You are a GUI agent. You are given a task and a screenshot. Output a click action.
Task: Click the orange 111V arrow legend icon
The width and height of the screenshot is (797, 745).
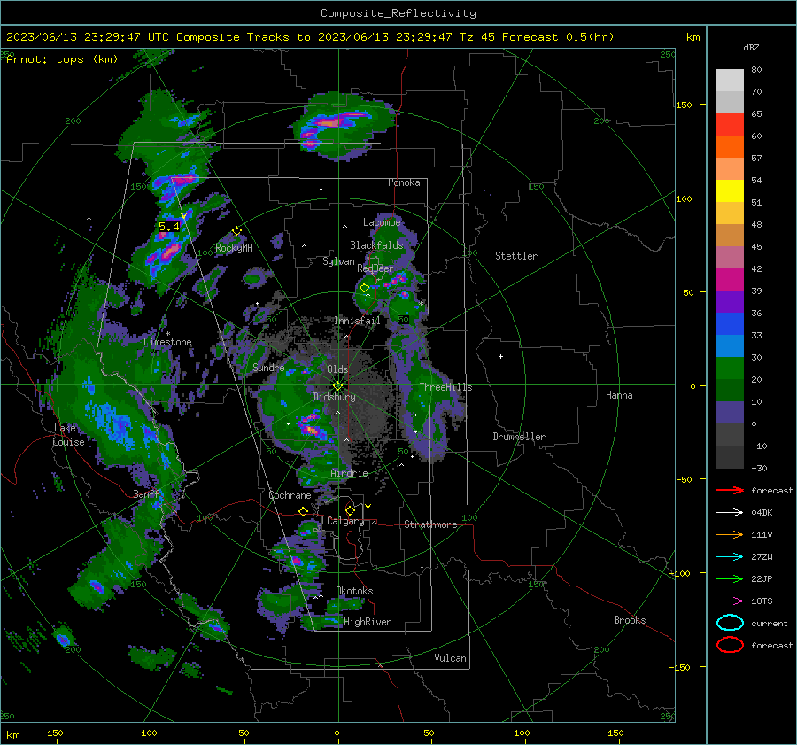click(730, 534)
